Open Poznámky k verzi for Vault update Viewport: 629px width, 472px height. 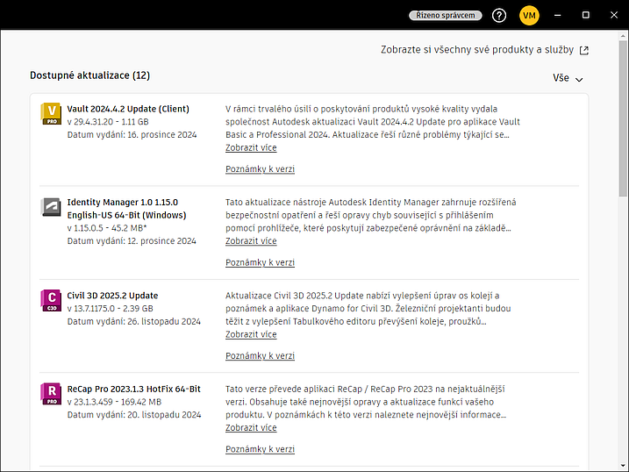click(260, 169)
